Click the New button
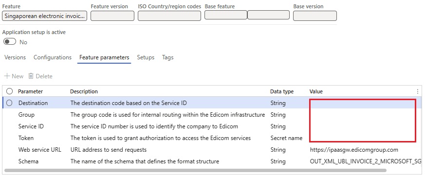Screen dimensions: 425x176 coord(14,76)
